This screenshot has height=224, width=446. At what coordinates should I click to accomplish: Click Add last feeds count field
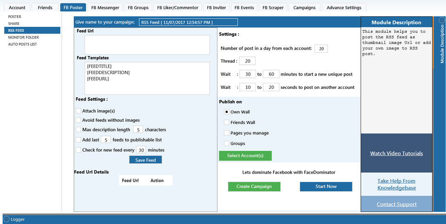pyautogui.click(x=106, y=140)
